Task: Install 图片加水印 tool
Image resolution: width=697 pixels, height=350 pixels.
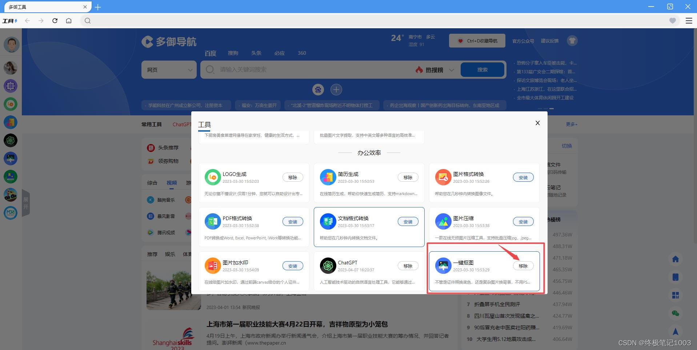Action: coord(293,266)
